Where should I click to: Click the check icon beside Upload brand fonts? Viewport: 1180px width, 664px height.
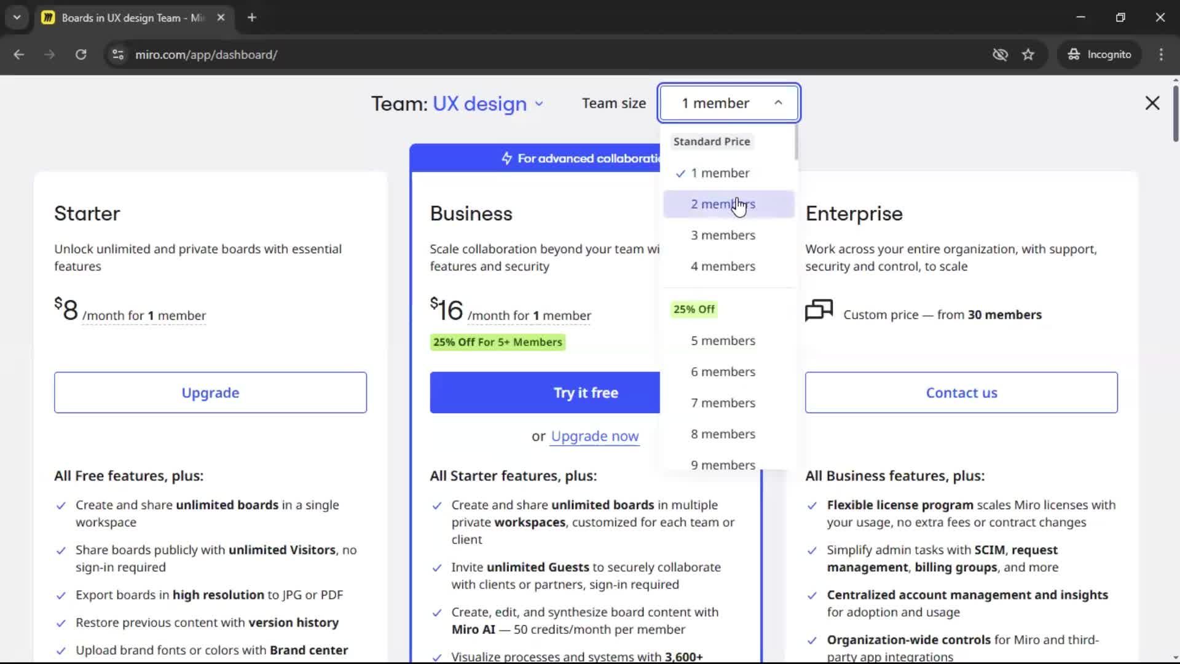[x=61, y=651]
